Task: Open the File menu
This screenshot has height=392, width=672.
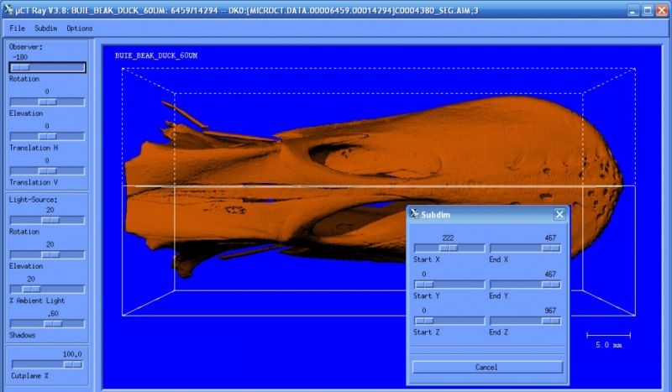Action: [x=17, y=29]
